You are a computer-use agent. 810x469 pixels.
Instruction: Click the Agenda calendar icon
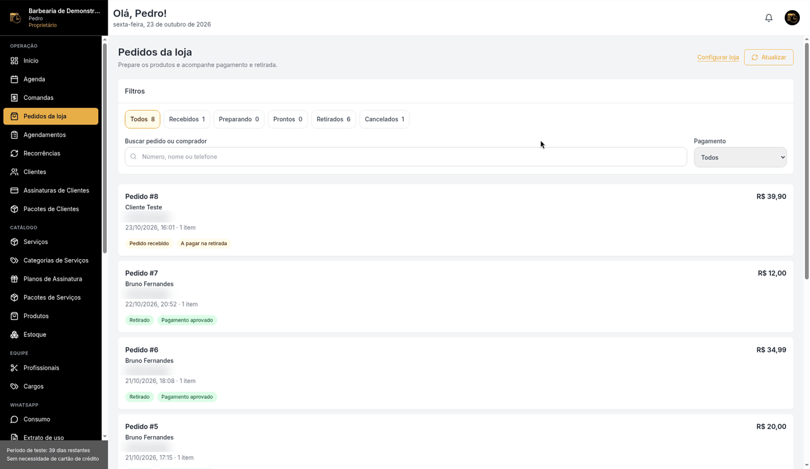pyautogui.click(x=15, y=79)
